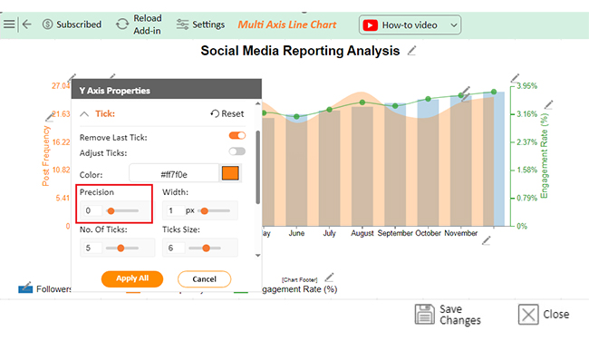Screen dimensions: 589x341
Task: Click pencil icon near Post Frequency axis label
Action: [50, 117]
